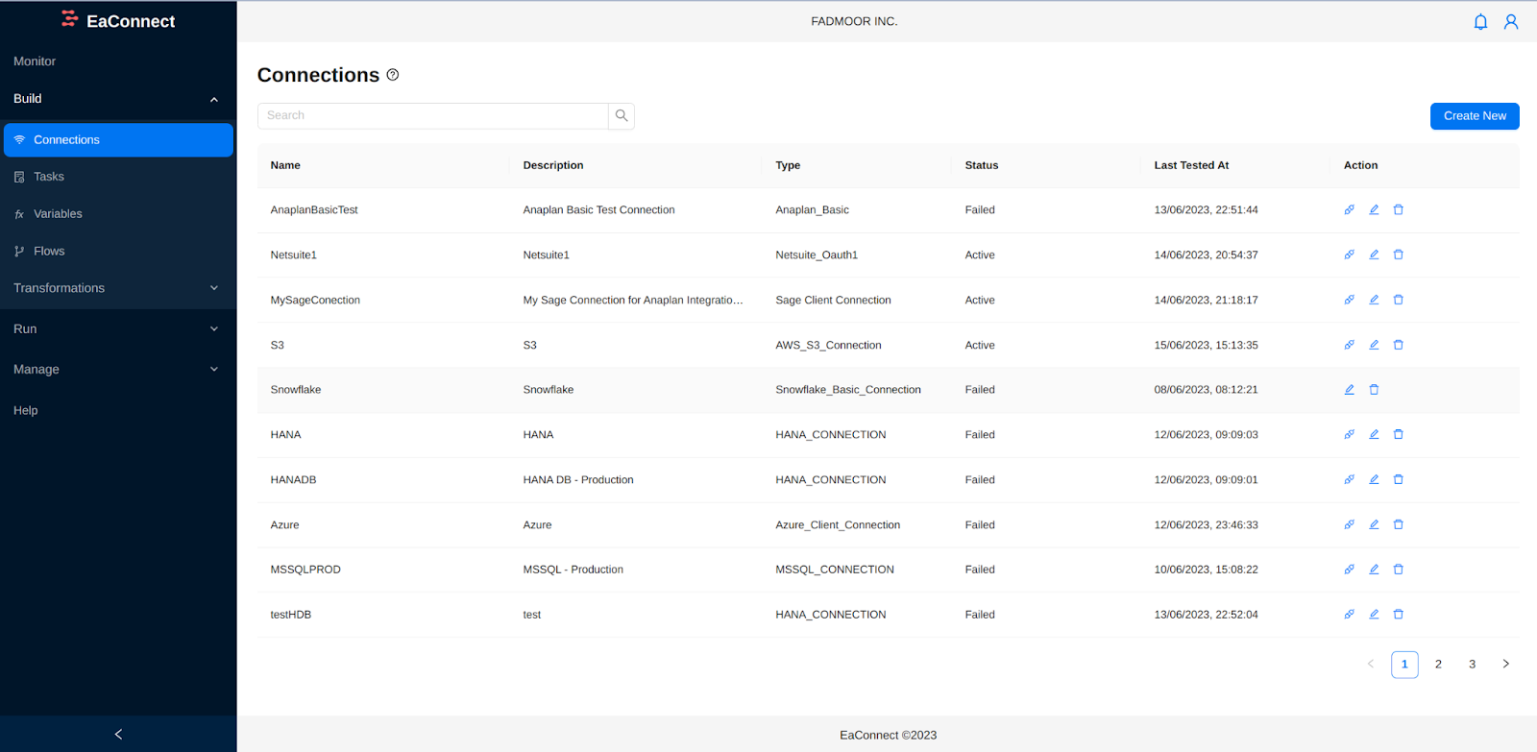Click the Azure_Client_Connection type cell
The width and height of the screenshot is (1537, 752).
pos(838,525)
